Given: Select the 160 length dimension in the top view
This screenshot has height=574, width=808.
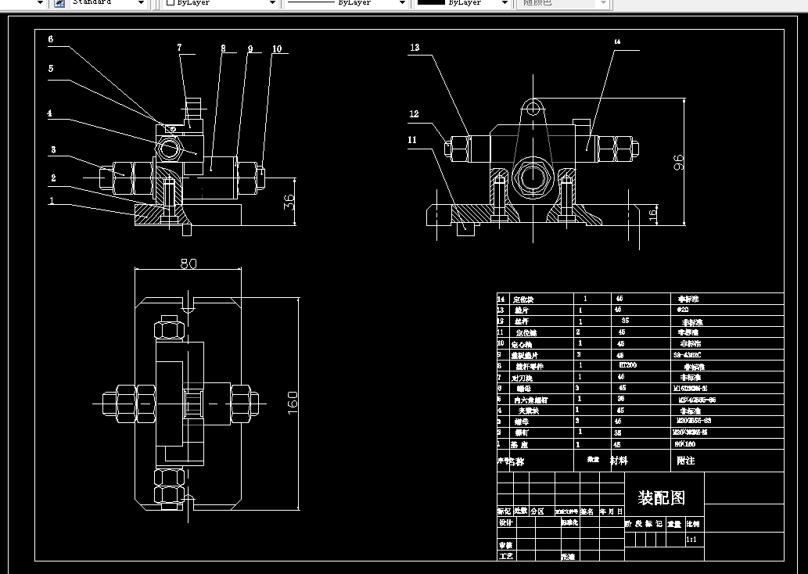Looking at the screenshot, I should point(293,403).
